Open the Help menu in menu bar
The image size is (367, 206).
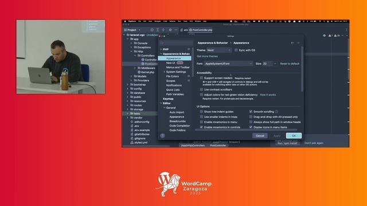205,21
